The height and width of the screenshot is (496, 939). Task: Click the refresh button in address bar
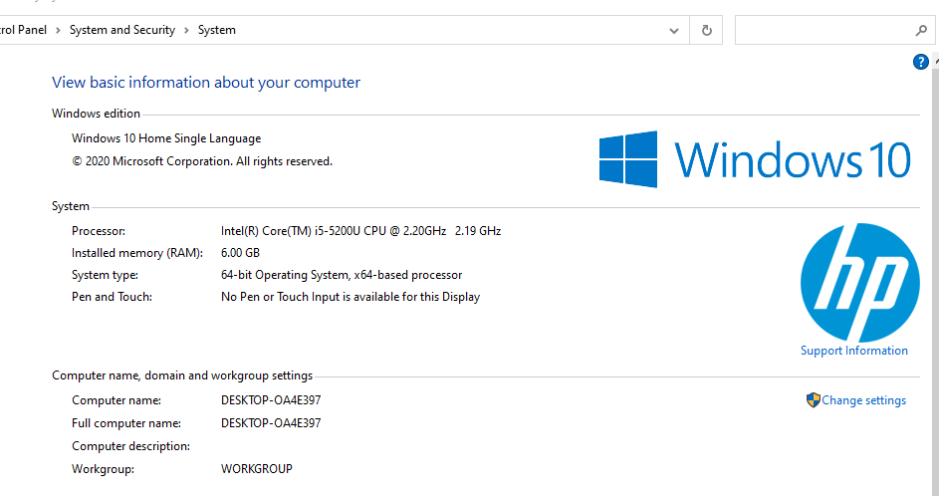[x=706, y=30]
